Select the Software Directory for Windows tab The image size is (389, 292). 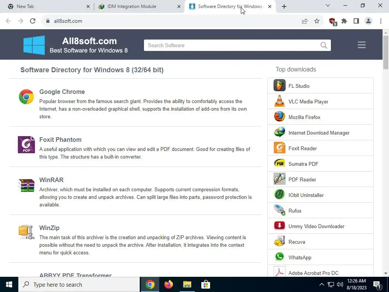point(230,6)
